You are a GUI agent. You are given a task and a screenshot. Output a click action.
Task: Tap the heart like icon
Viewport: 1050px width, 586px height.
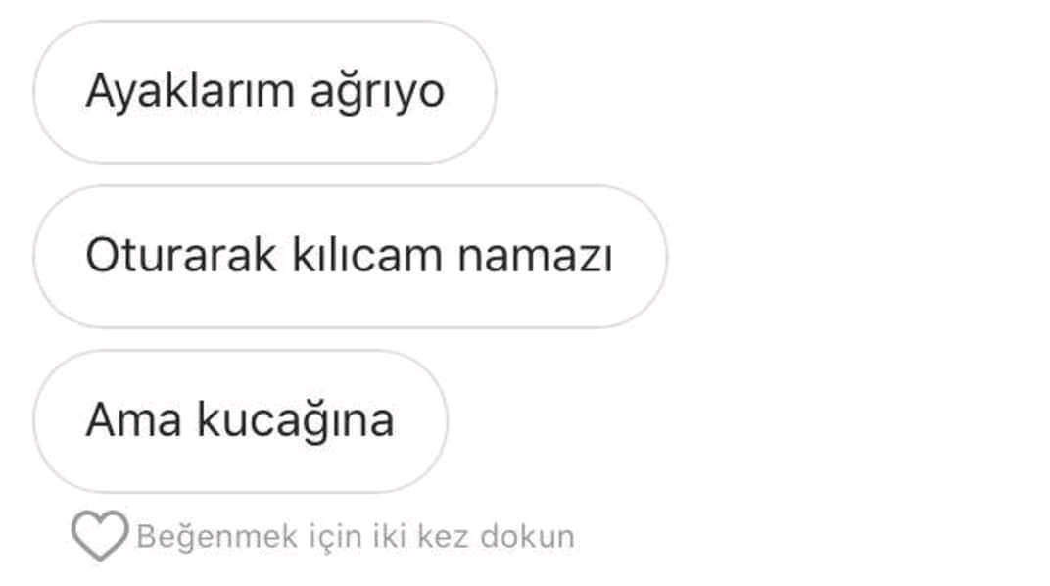pos(100,535)
